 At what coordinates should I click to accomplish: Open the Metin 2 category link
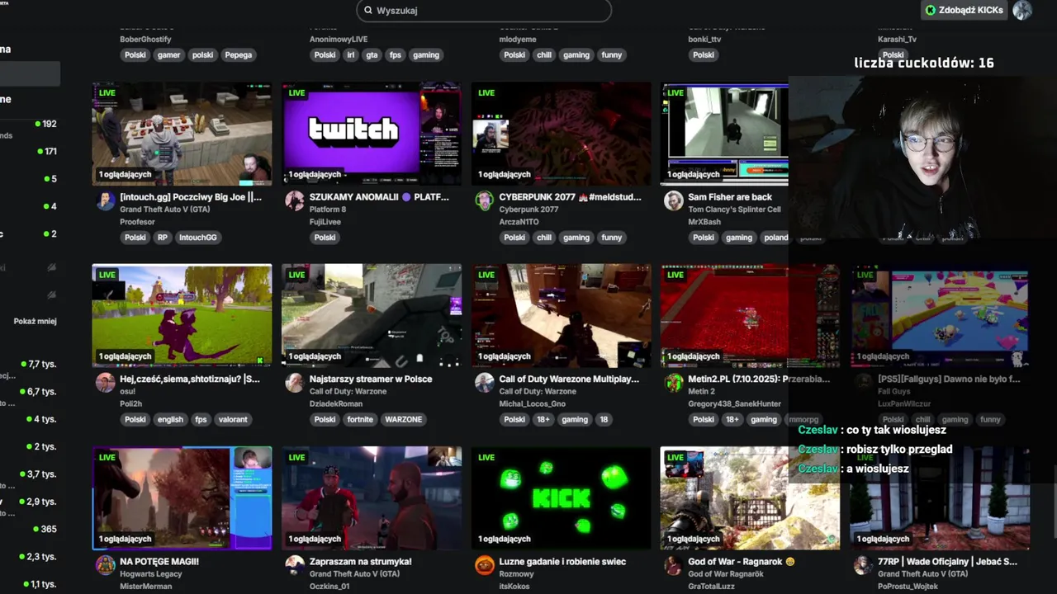pos(701,391)
